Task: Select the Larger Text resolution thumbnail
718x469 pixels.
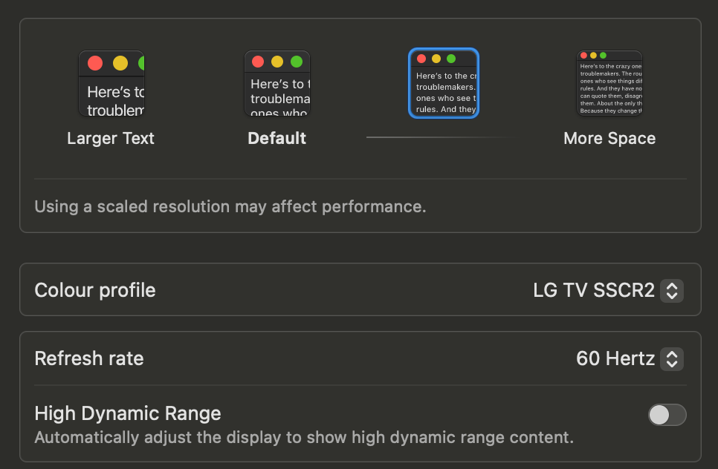Action: click(x=111, y=84)
